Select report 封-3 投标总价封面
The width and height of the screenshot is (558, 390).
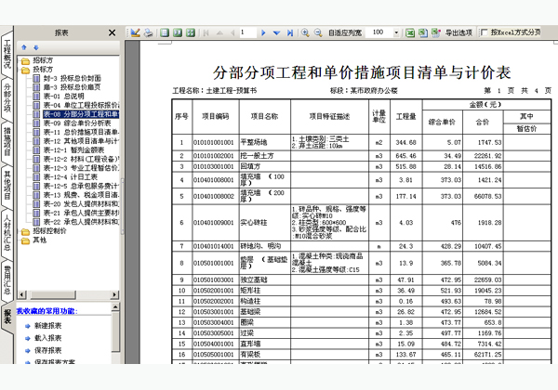[67, 78]
